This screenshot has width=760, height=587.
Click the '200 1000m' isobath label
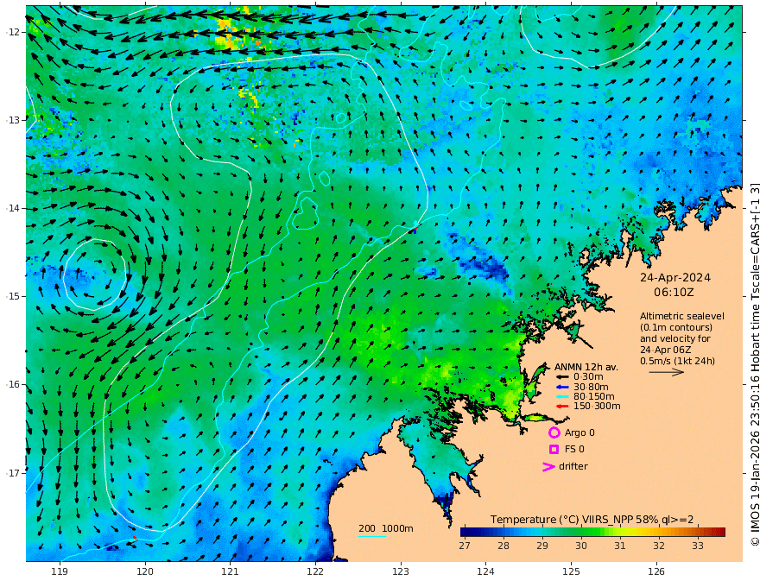(x=386, y=528)
